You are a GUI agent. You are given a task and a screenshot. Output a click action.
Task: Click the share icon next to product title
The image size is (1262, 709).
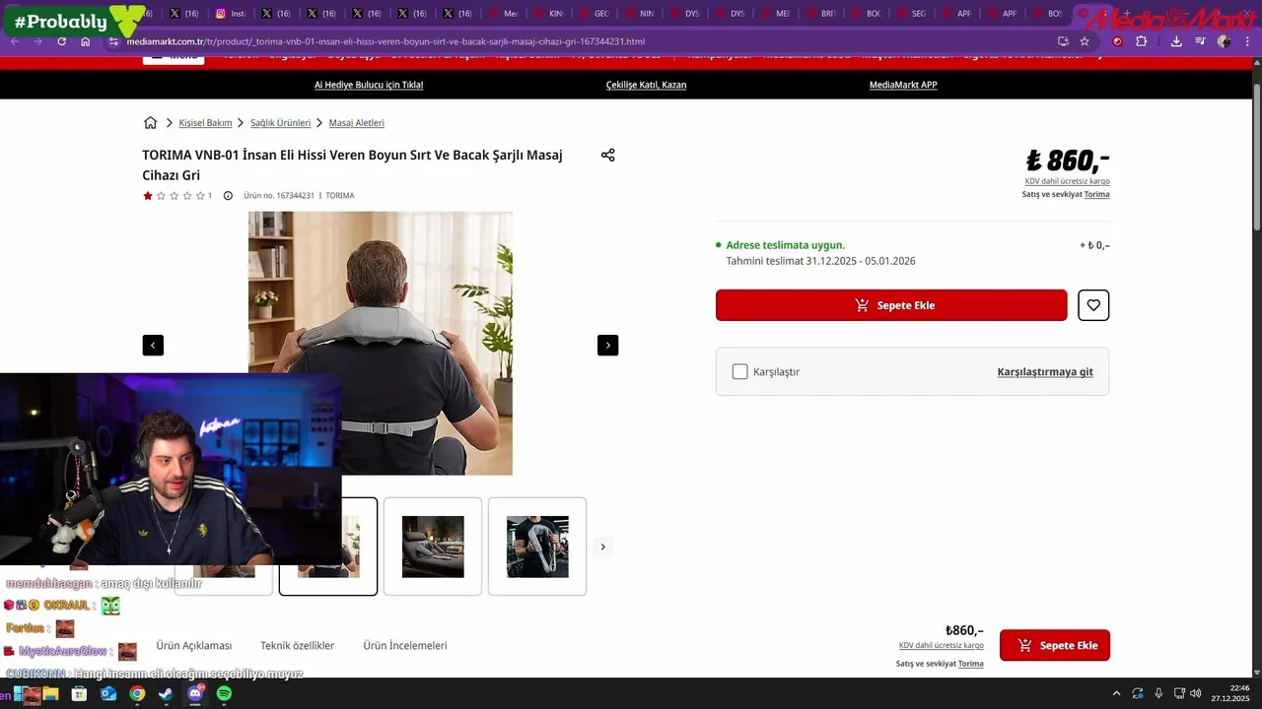tap(607, 156)
